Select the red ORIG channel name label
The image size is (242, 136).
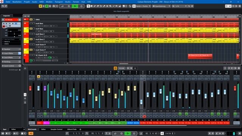[40, 123]
